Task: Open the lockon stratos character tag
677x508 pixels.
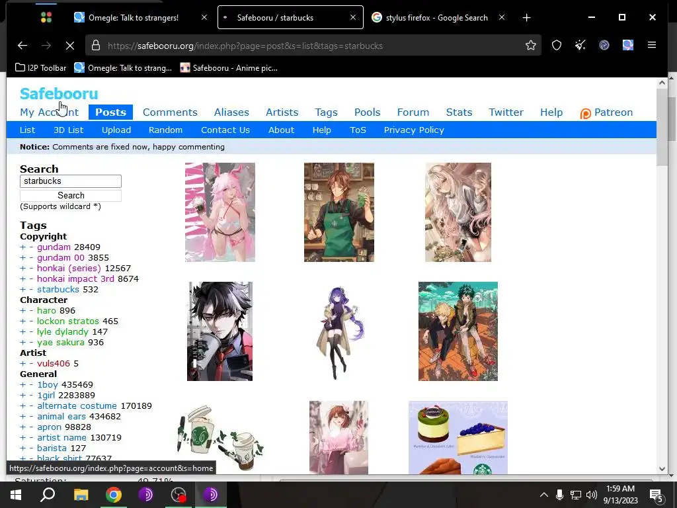Action: click(68, 321)
